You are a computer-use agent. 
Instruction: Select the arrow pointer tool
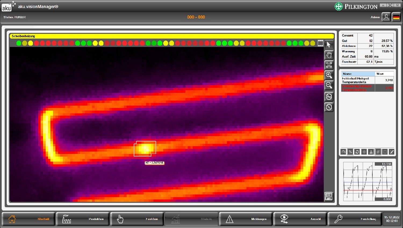click(x=329, y=45)
